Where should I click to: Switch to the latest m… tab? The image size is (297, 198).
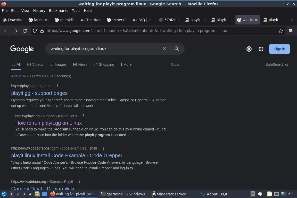tap(39, 20)
